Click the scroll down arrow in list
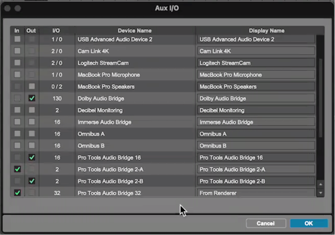Screen dimensions: 335x235 click(x=321, y=193)
